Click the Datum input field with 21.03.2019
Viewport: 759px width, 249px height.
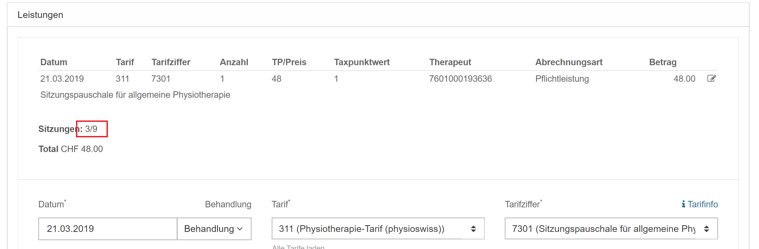click(x=108, y=229)
